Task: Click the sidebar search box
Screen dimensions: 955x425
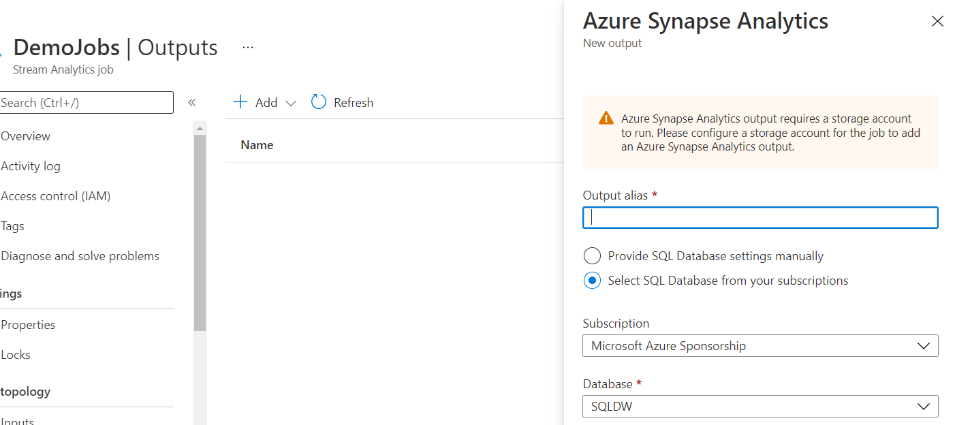Action: (87, 103)
